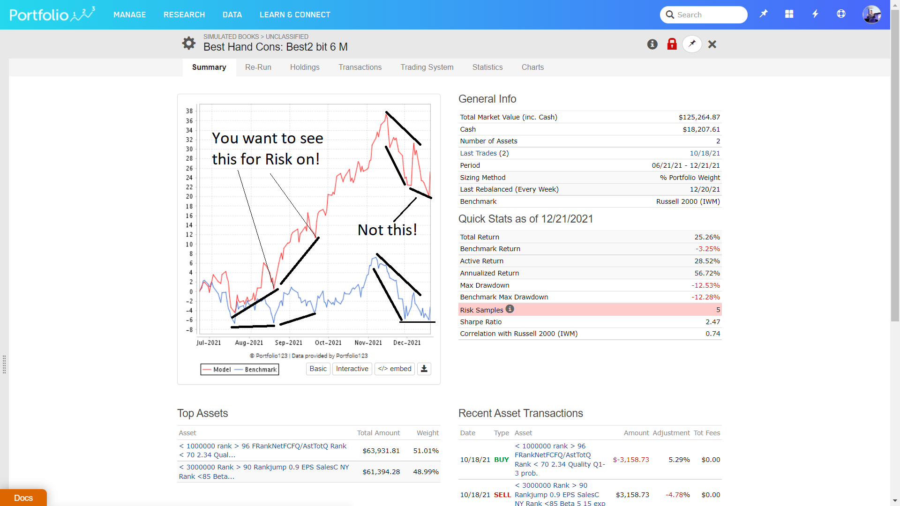The image size is (900, 506).
Task: Open the user avatar menu
Action: pos(871,15)
